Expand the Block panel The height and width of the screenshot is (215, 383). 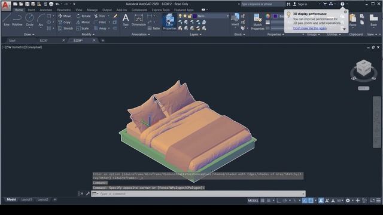coord(239,35)
